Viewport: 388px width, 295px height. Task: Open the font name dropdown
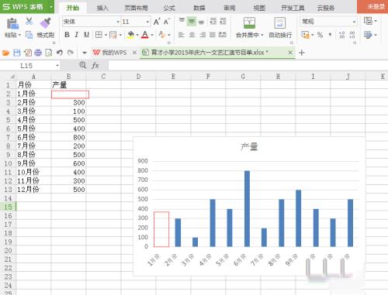[118, 22]
